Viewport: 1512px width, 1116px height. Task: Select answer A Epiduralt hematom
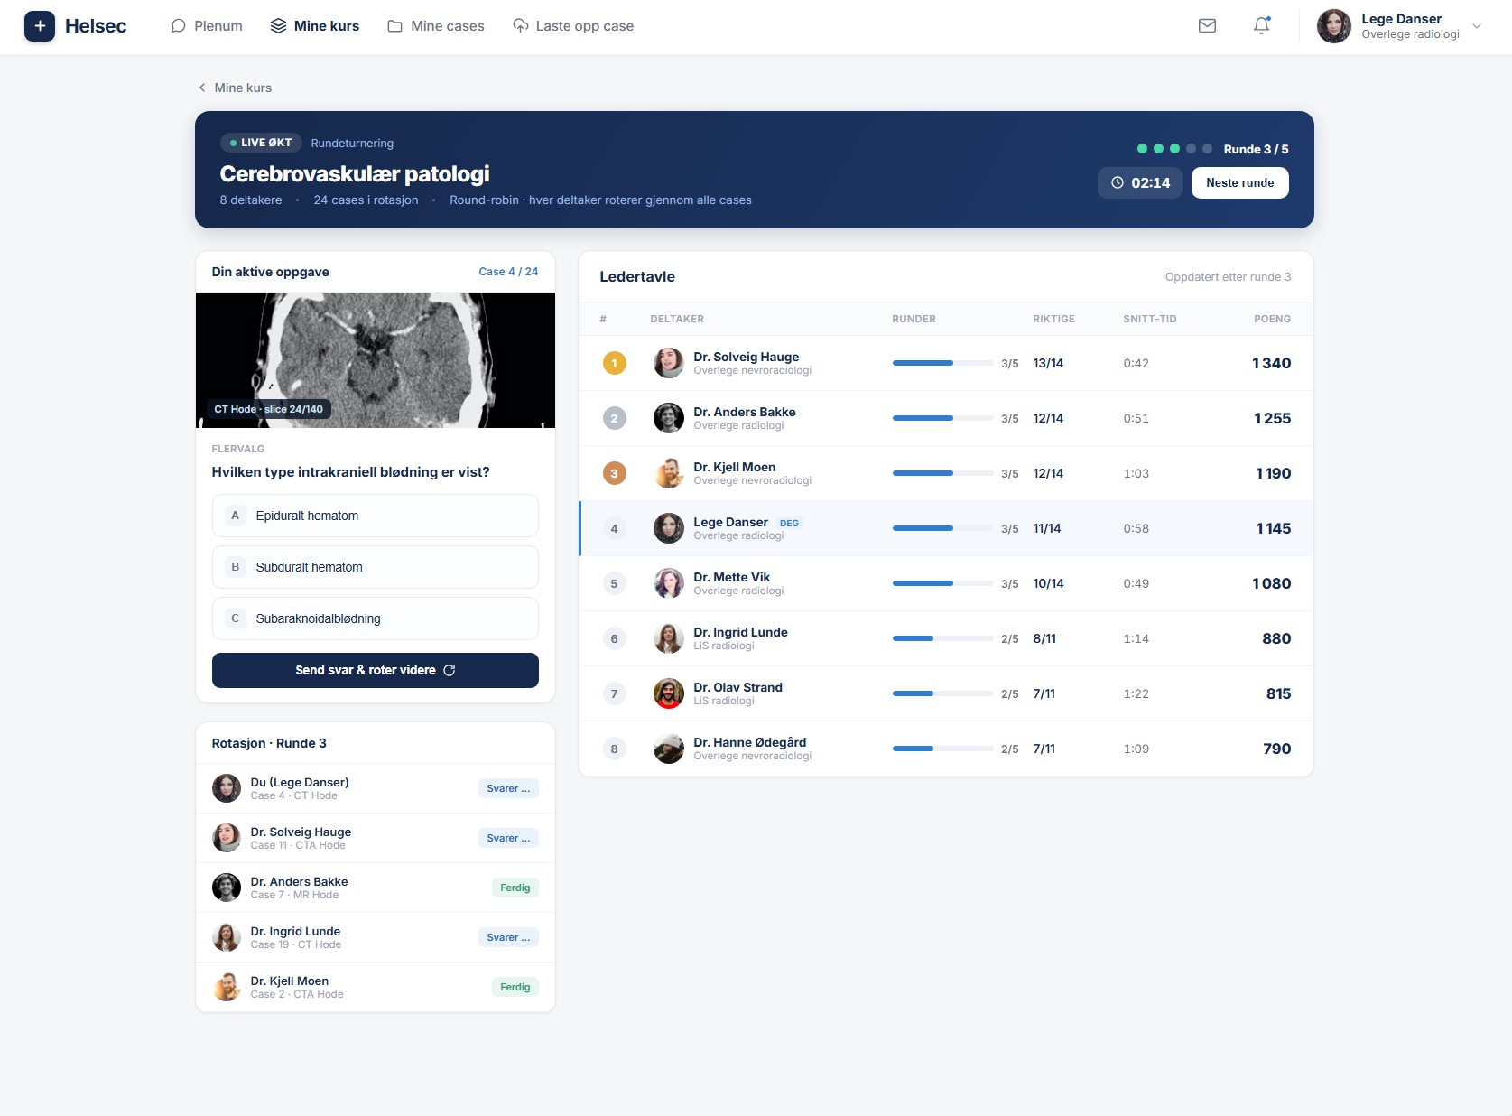tap(376, 516)
